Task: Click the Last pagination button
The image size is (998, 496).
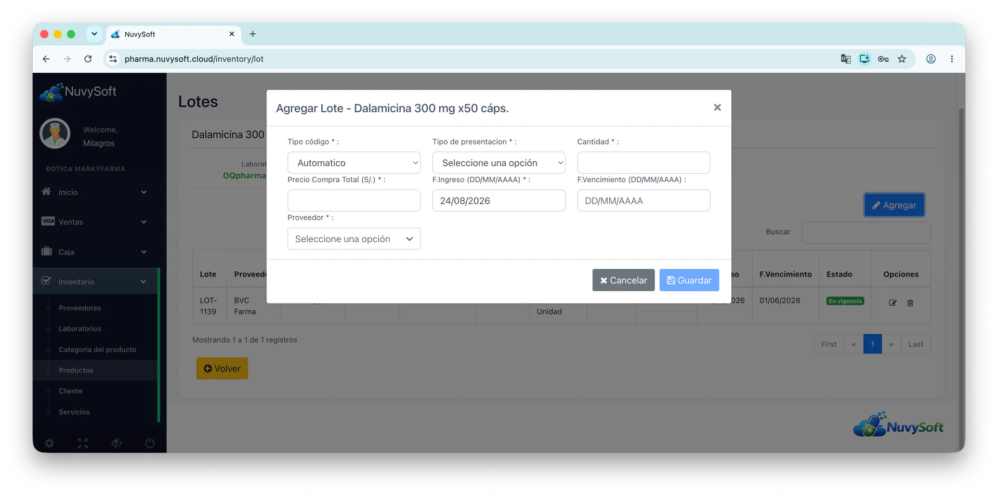Action: [x=915, y=344]
